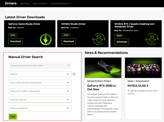Click the 'NVIDIA Studio Driver' card title
This screenshot has width=164, height=122.
point(74,24)
